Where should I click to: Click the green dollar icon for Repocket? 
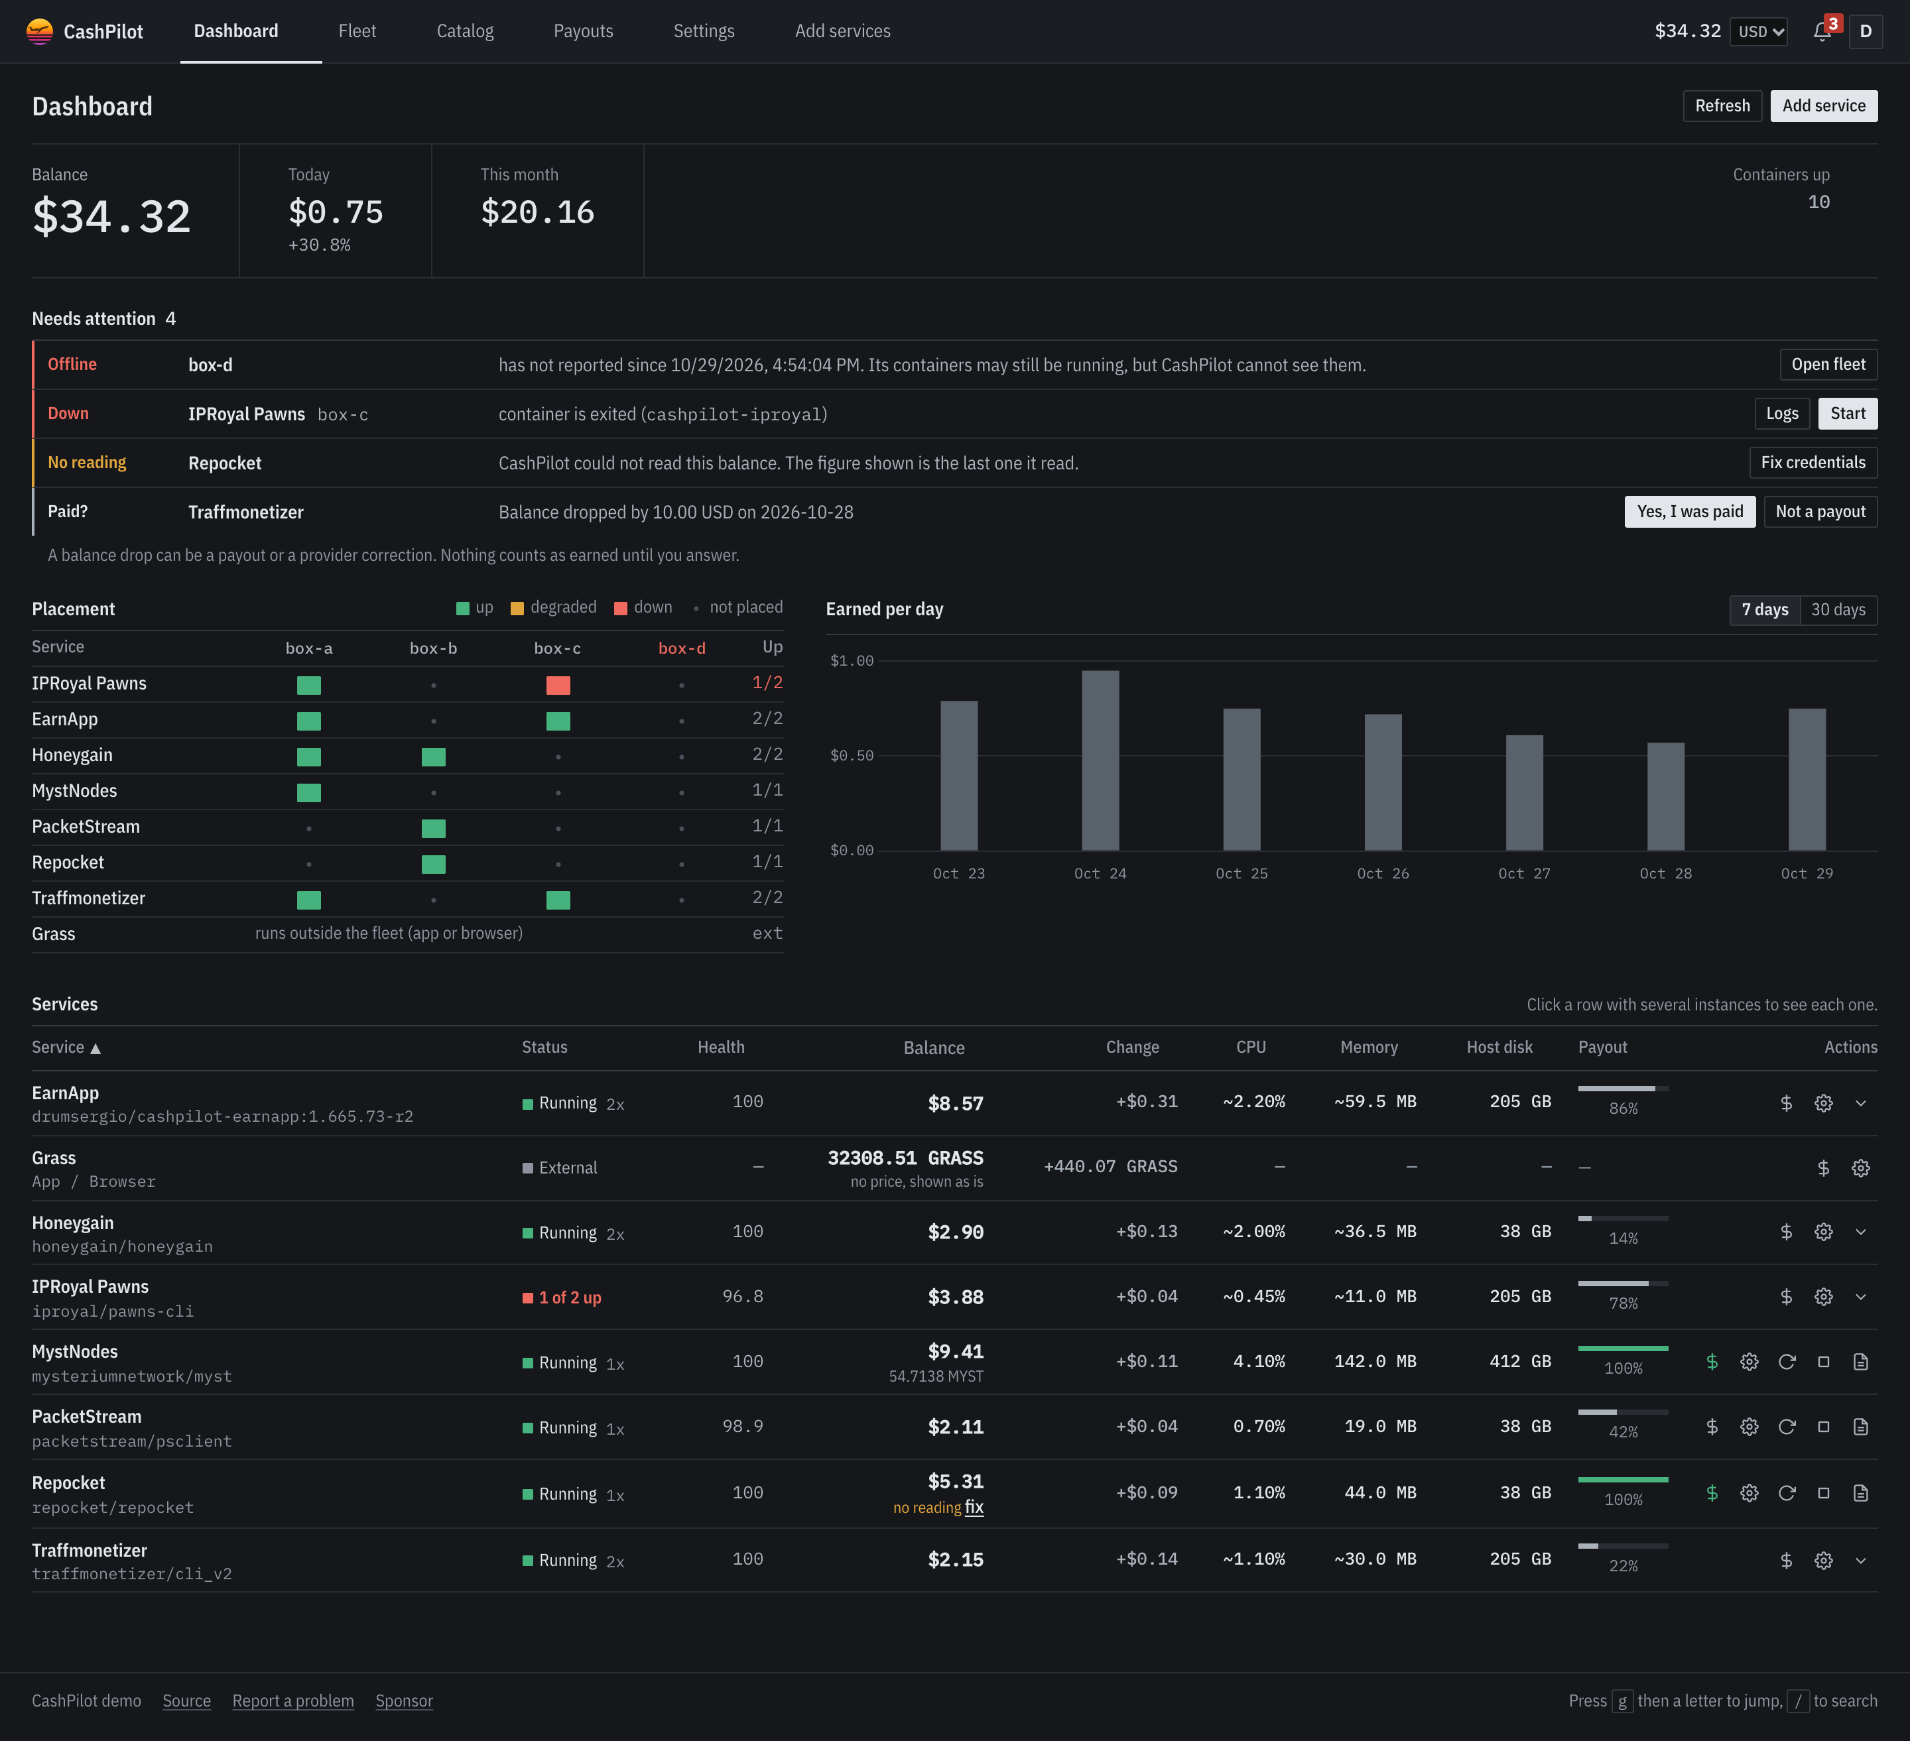point(1712,1493)
